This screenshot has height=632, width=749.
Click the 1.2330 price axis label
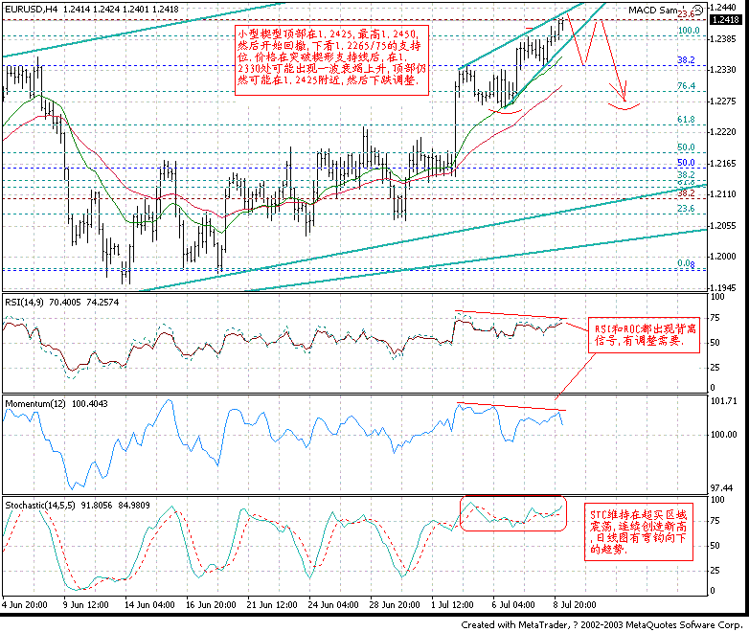click(723, 70)
